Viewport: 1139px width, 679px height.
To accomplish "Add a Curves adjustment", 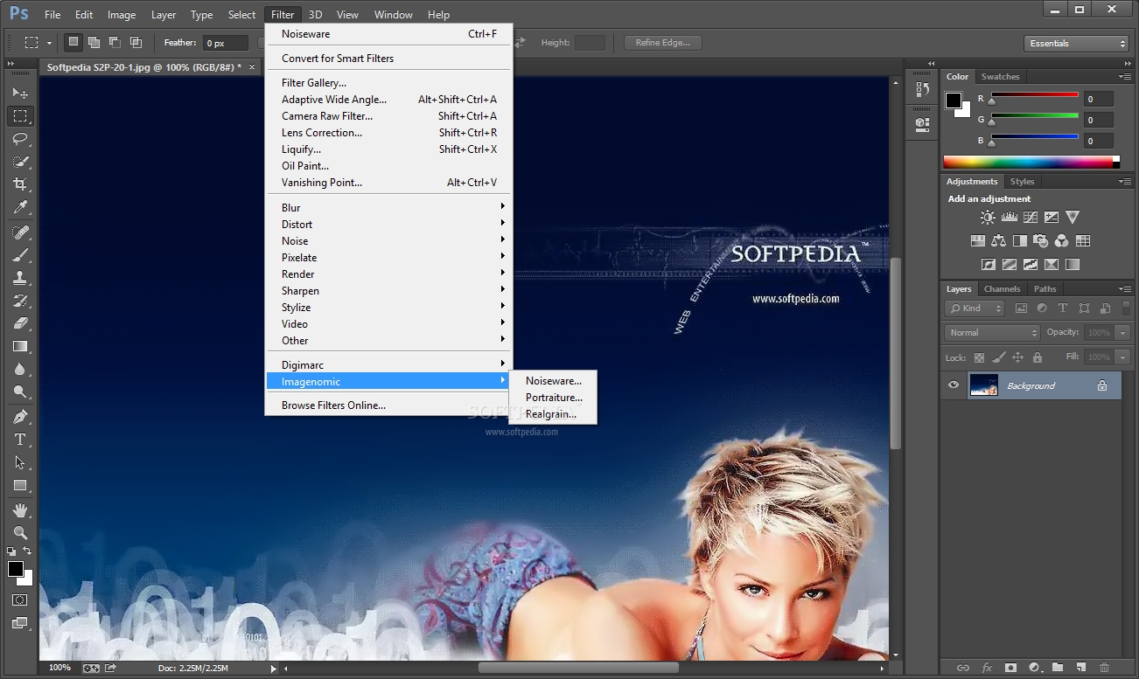I will pos(1031,217).
